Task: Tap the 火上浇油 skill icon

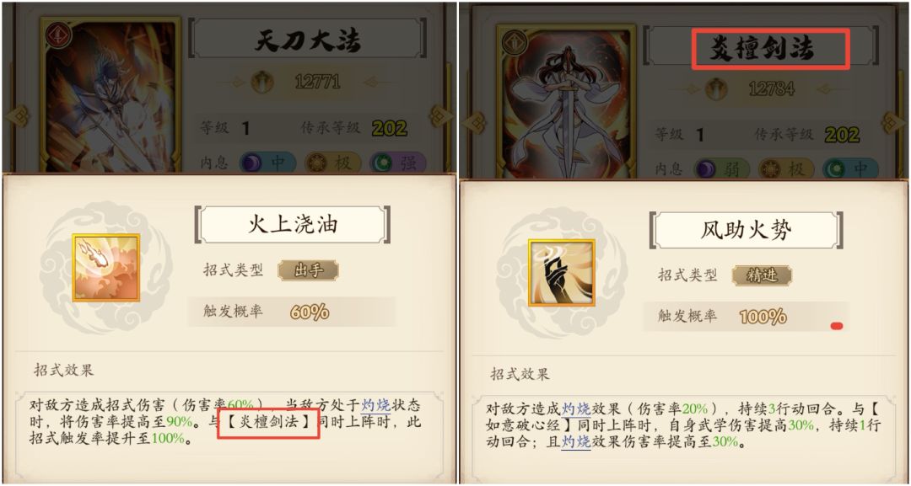Action: (106, 268)
